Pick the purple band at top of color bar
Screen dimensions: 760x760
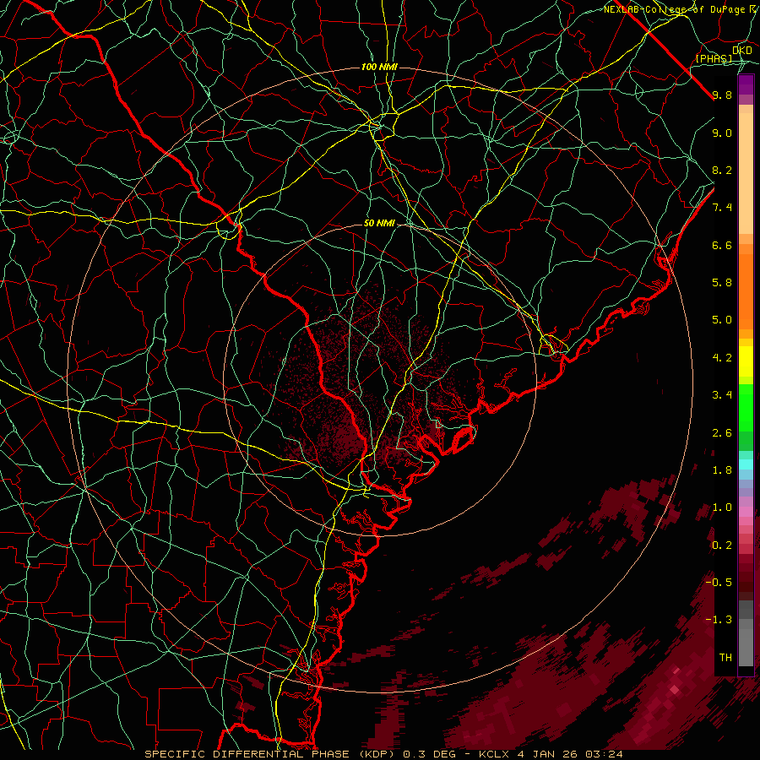point(746,84)
